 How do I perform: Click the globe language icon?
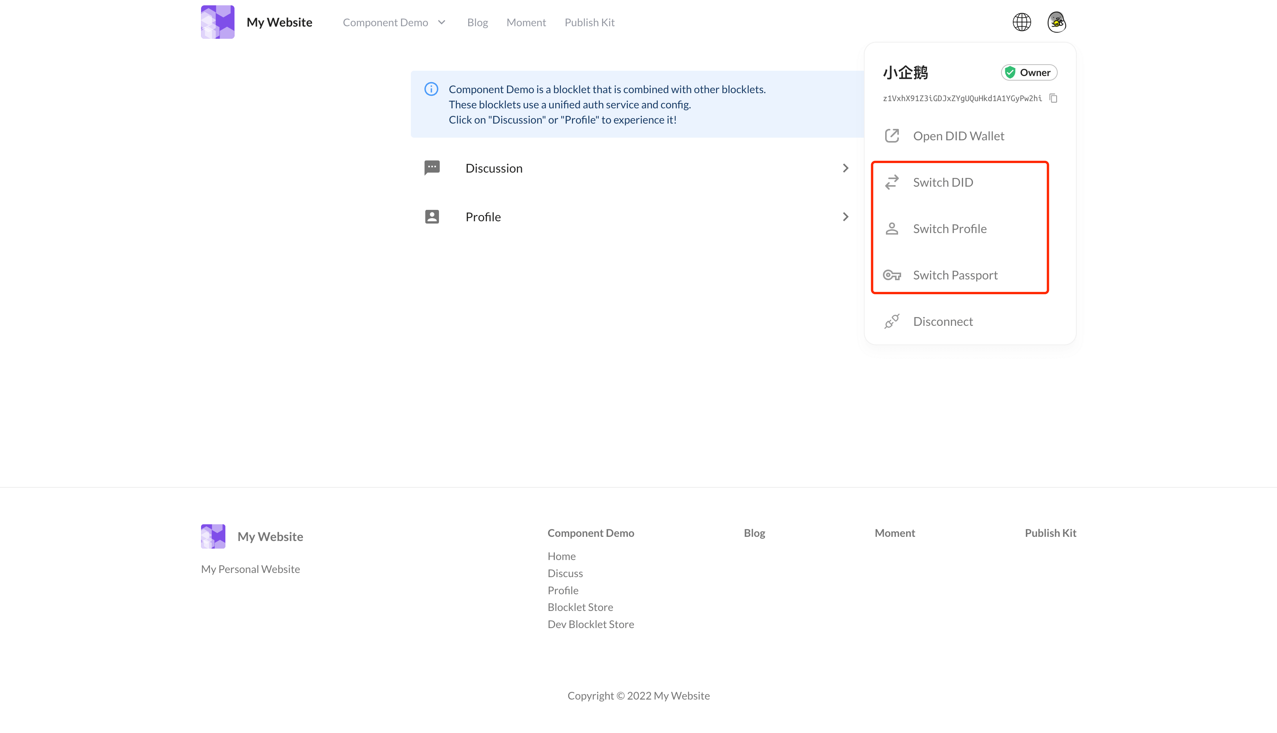tap(1021, 22)
